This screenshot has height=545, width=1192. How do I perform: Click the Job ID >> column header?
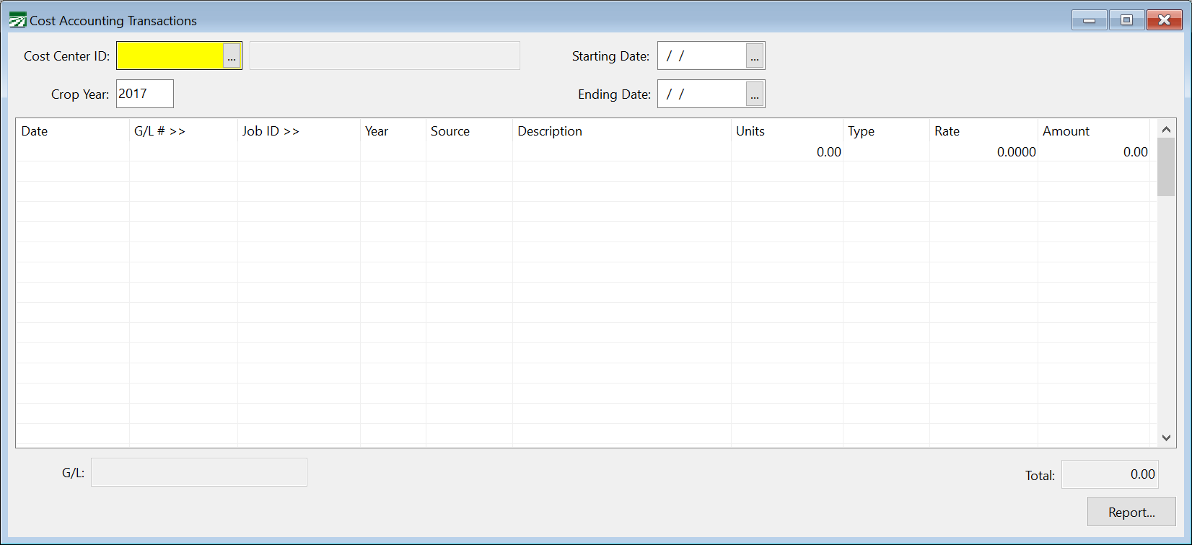click(x=299, y=131)
